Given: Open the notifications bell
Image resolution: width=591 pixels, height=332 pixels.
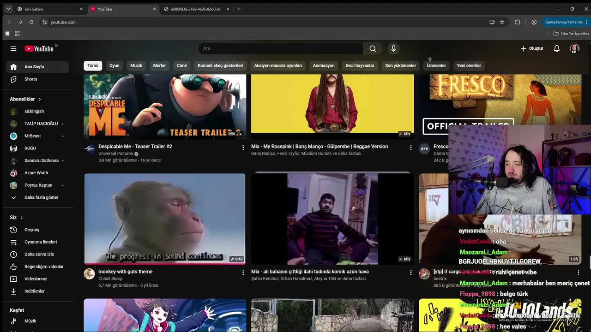Looking at the screenshot, I should (x=557, y=48).
